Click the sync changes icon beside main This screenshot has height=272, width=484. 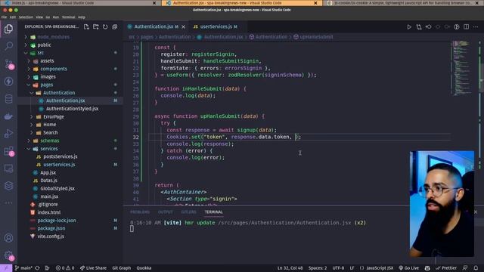pyautogui.click(x=37, y=268)
